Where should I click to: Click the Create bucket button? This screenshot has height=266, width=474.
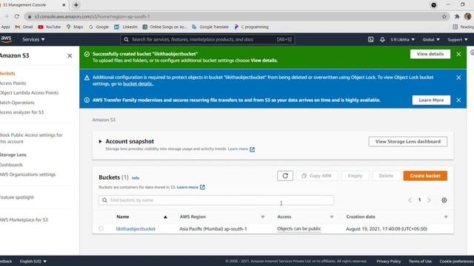(x=425, y=176)
